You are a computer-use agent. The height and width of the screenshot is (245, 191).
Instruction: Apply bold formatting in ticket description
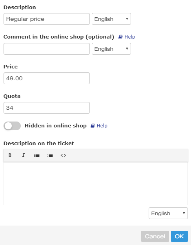tap(10, 155)
